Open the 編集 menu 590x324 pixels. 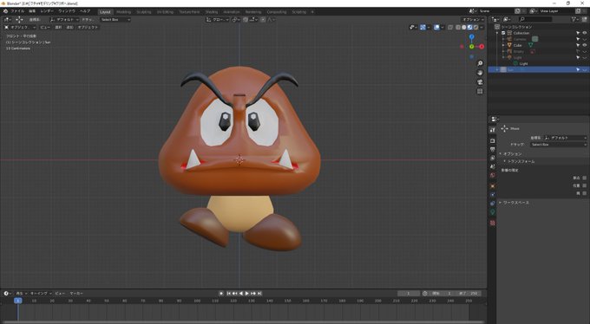[32, 11]
